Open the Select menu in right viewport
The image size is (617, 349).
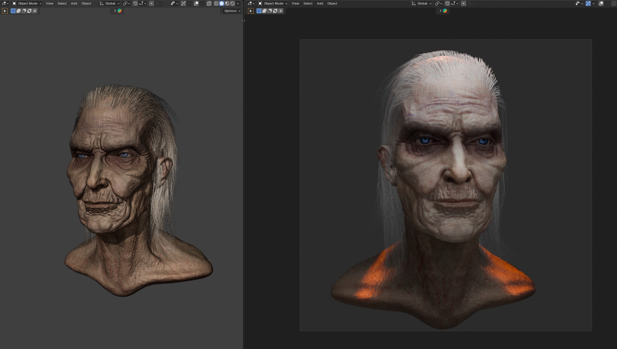click(308, 3)
